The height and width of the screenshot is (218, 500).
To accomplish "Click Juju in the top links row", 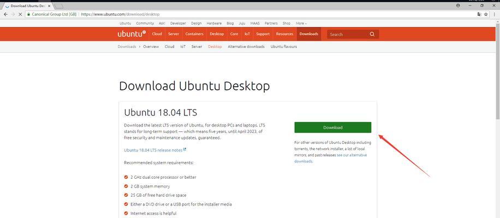I will (242, 23).
